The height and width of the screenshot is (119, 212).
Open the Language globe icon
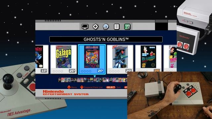(x=106, y=26)
